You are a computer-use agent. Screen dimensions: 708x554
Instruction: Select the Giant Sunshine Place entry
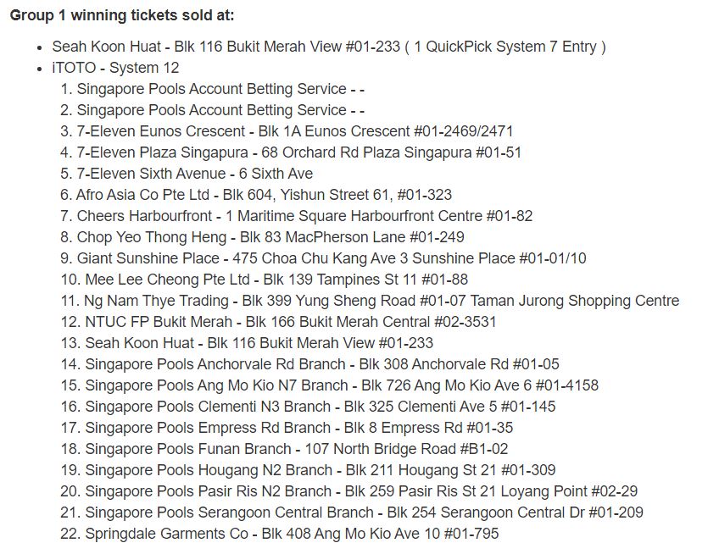click(x=332, y=258)
